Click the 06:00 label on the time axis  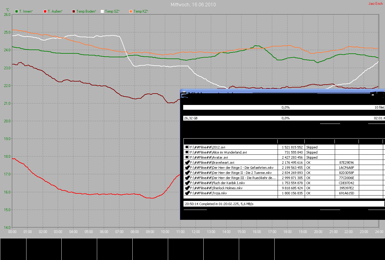(104, 232)
